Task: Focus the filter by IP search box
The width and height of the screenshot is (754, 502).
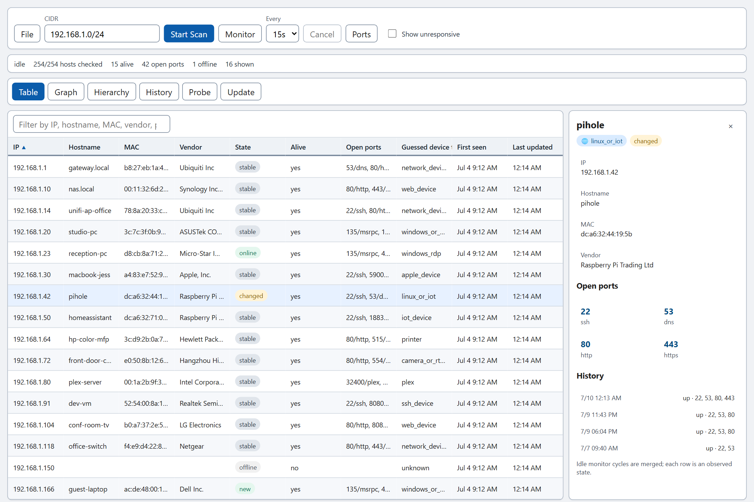Action: coord(91,124)
